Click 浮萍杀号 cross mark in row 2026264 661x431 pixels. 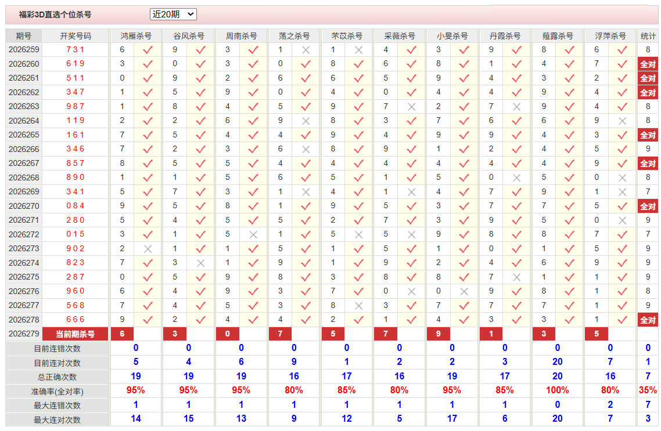(x=622, y=121)
